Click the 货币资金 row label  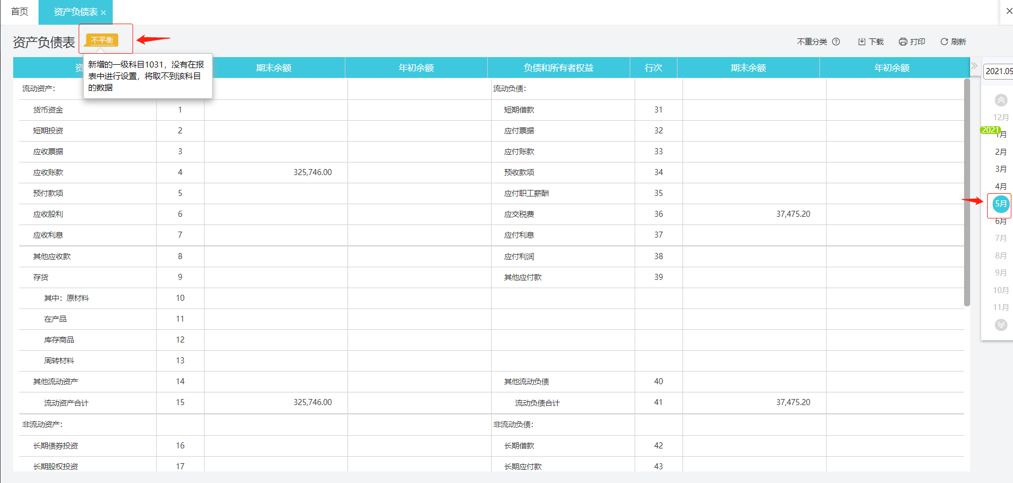[48, 110]
